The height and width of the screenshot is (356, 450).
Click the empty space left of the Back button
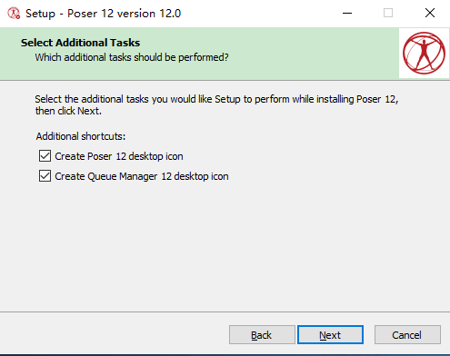[114, 335]
